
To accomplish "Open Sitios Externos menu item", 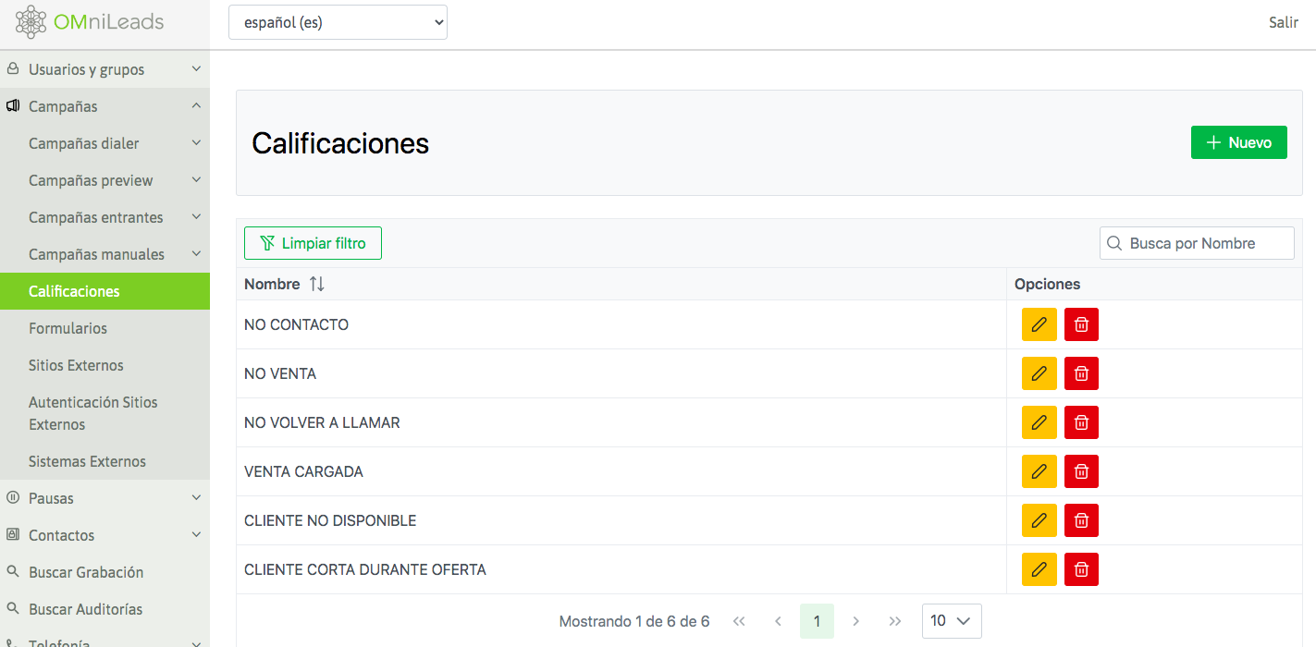I will (x=76, y=365).
